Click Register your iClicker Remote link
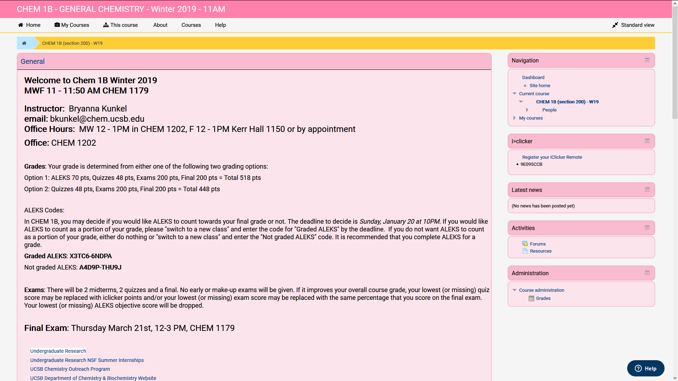Screen dimensions: 678x381 [552, 157]
